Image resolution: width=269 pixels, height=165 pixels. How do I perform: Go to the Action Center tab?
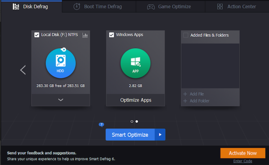tap(237, 7)
